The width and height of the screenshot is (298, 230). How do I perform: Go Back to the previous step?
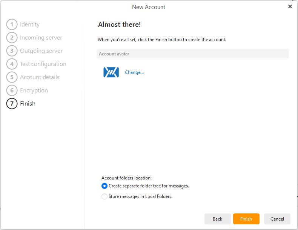(217, 219)
